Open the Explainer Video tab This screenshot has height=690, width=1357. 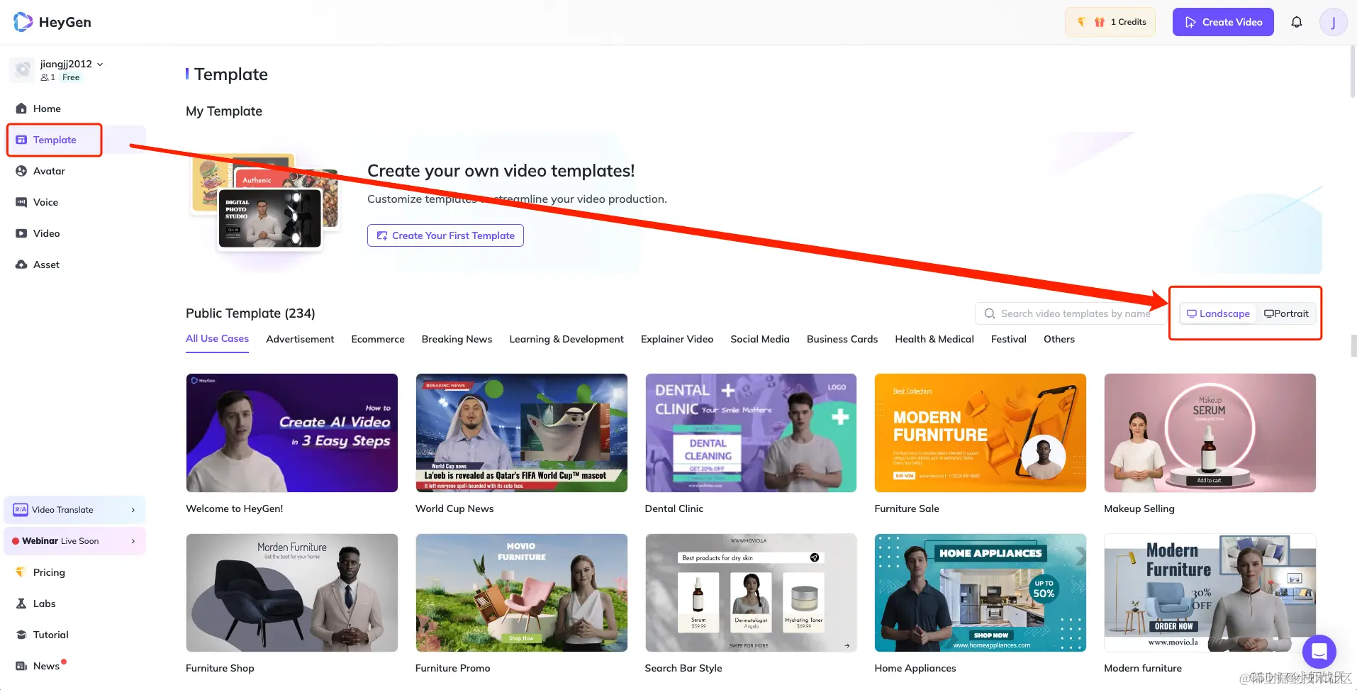(x=677, y=339)
